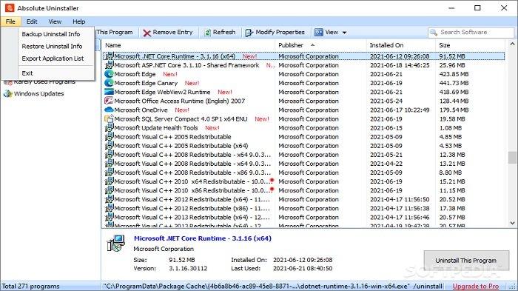Click the uninstall command path in status bar
This screenshot has height=291, width=518.
[273, 287]
